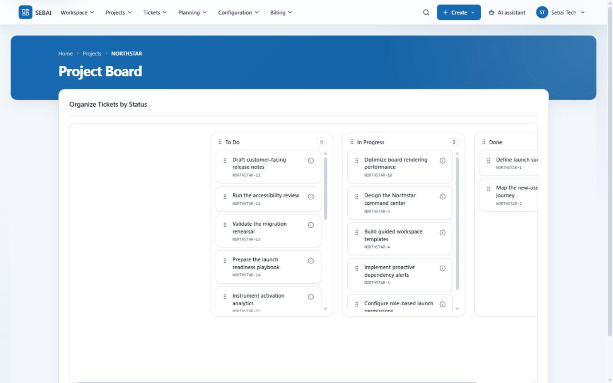The image size is (613, 383).
Task: Open info icon on Build guided workspace templates
Action: point(443,233)
